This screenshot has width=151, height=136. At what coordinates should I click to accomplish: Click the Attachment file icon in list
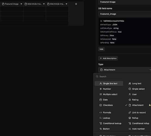click(130, 105)
